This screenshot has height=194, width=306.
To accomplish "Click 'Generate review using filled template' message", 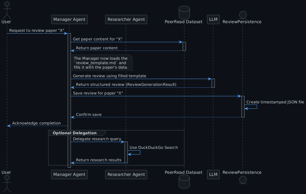I will coord(109,76).
